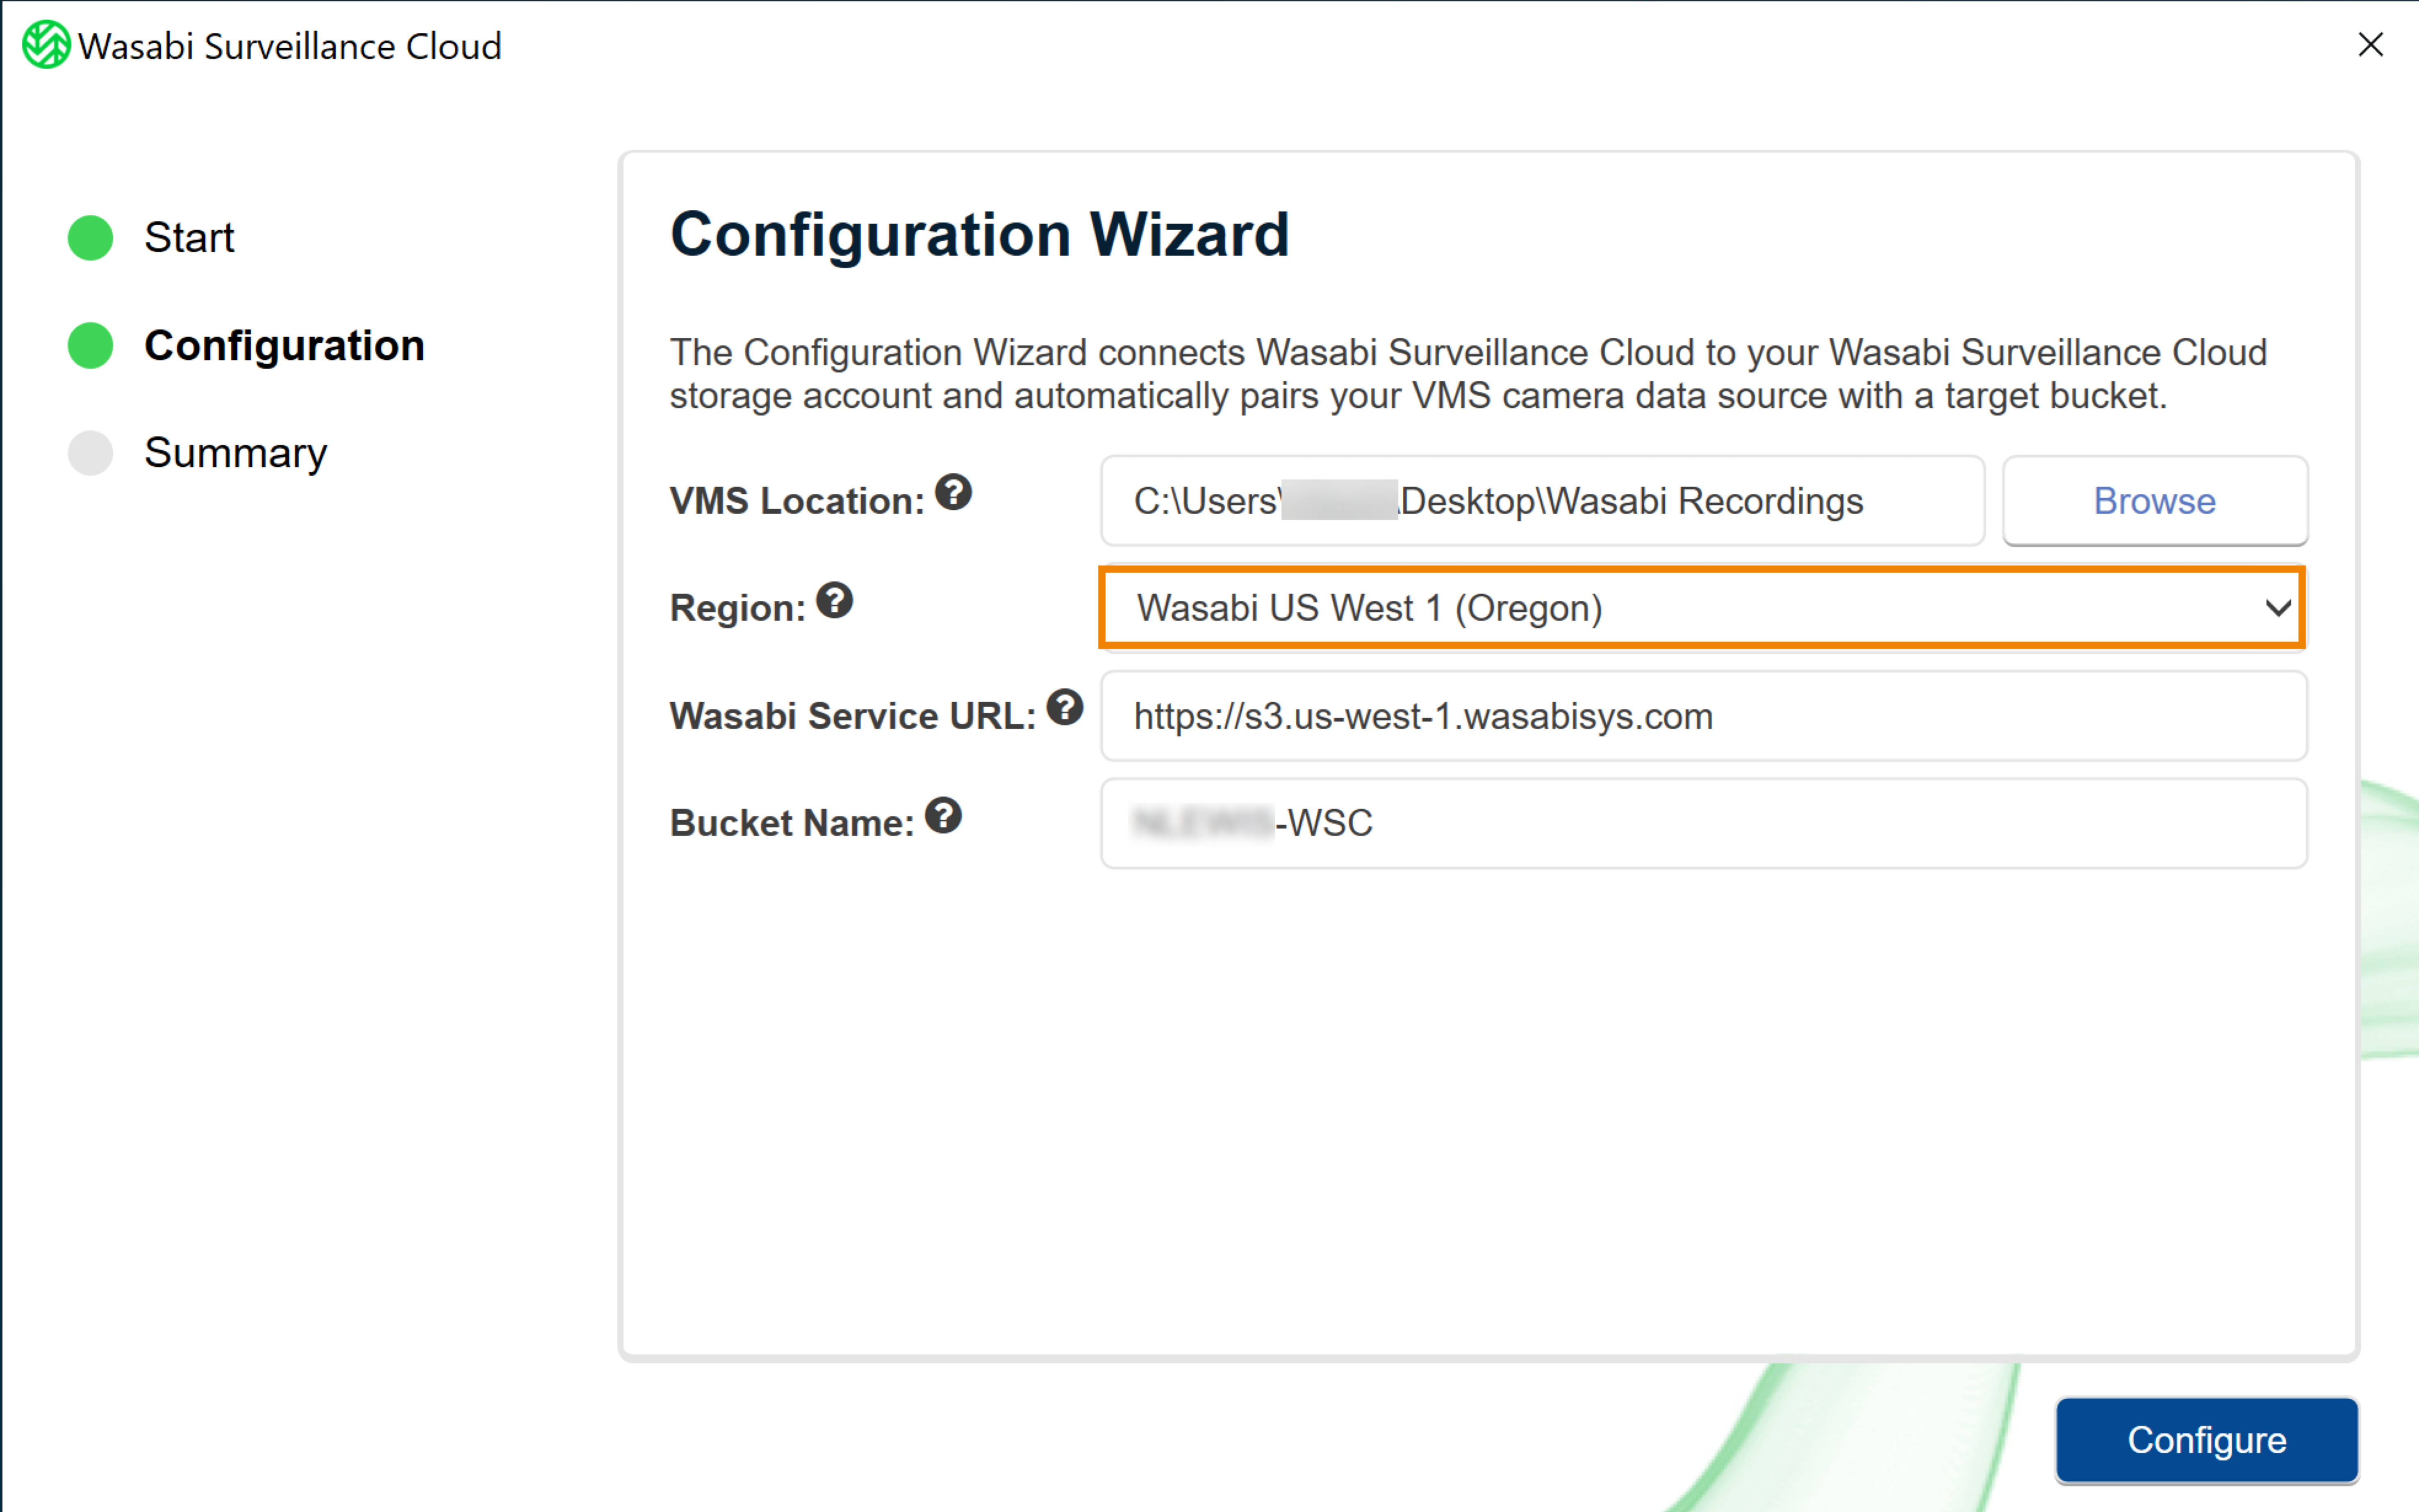The image size is (2419, 1512).
Task: Click the green Start step indicator dot
Action: (90, 238)
